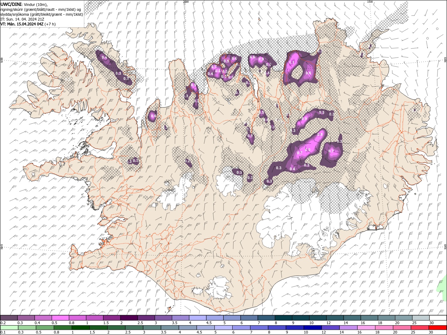This screenshot has height=335, width=447.
Task: Pick the darkest purple swatch labeled 2 in upper scale
Action: [129, 318]
